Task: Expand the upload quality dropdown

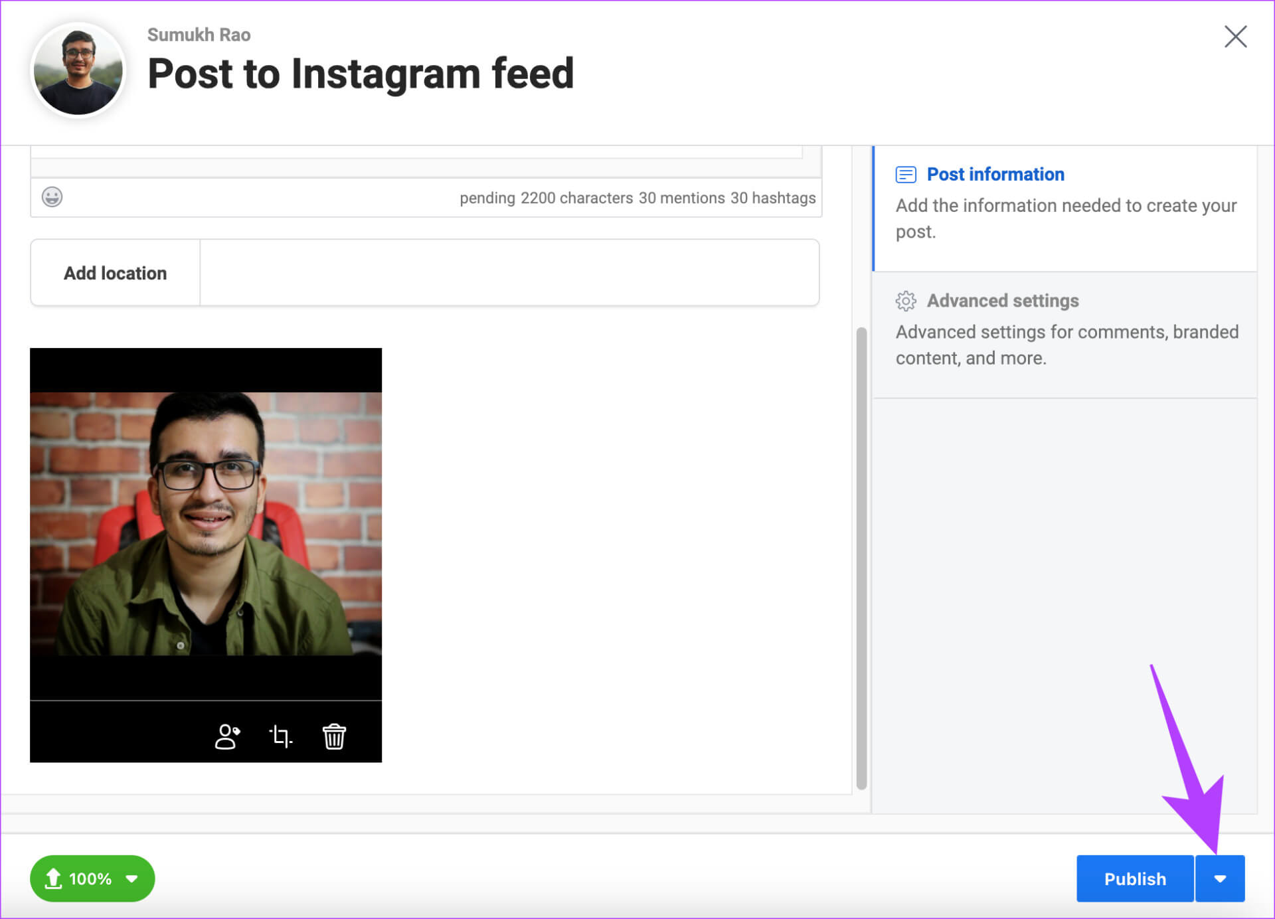Action: [133, 878]
